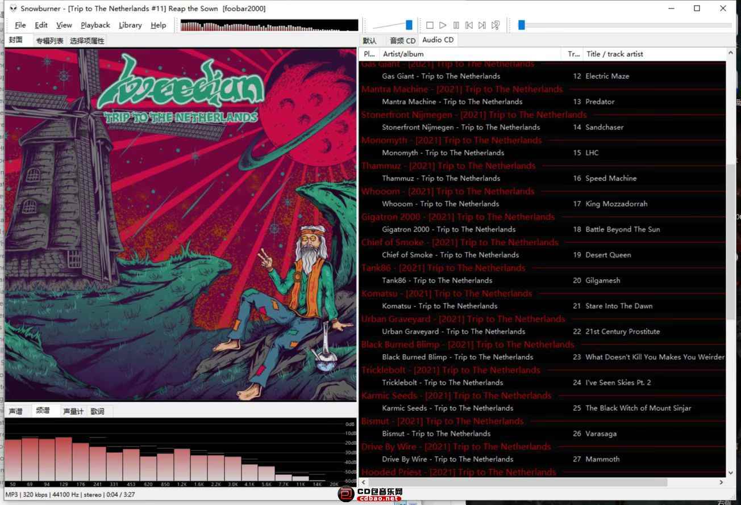
Task: Select track 18 Battle Beyond The Sun
Action: (x=543, y=229)
